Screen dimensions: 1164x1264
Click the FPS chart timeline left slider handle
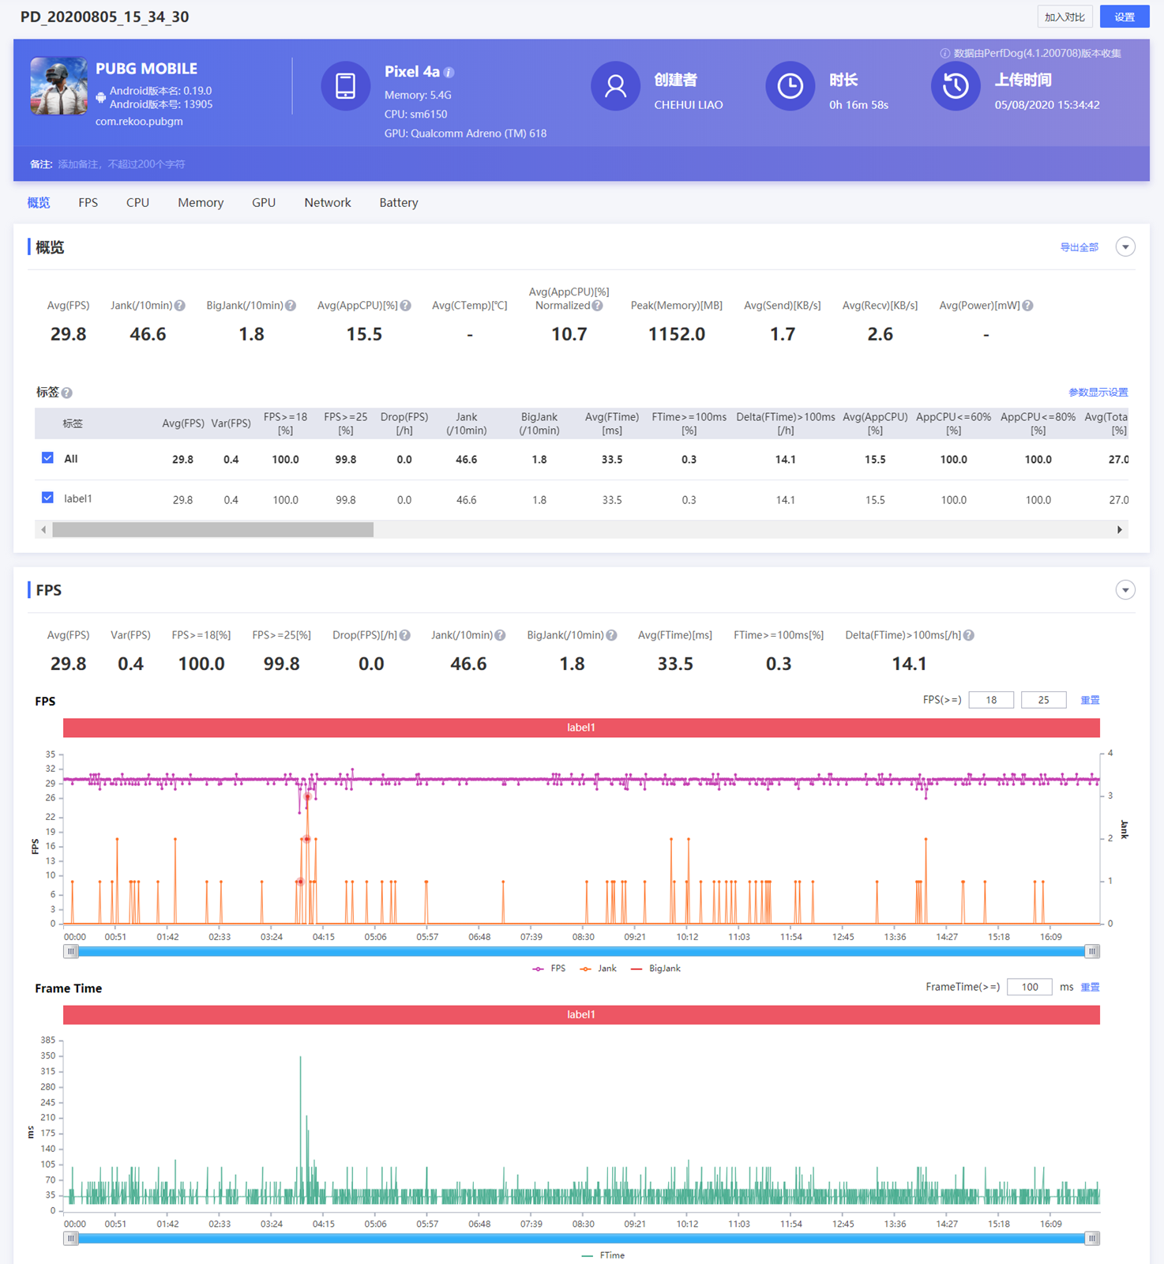[x=71, y=951]
